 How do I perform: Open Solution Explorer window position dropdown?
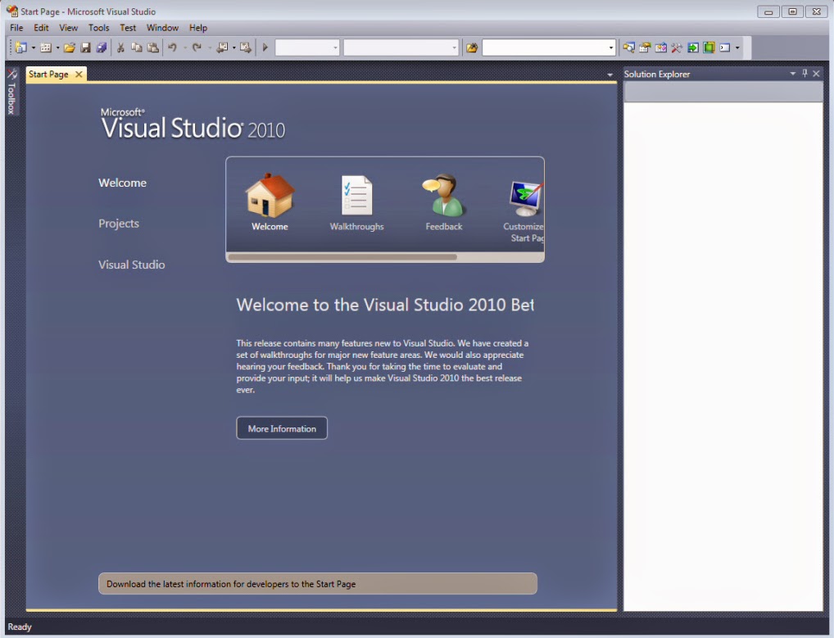792,74
